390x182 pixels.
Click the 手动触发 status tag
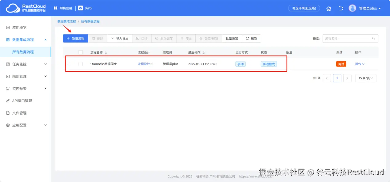click(x=269, y=64)
